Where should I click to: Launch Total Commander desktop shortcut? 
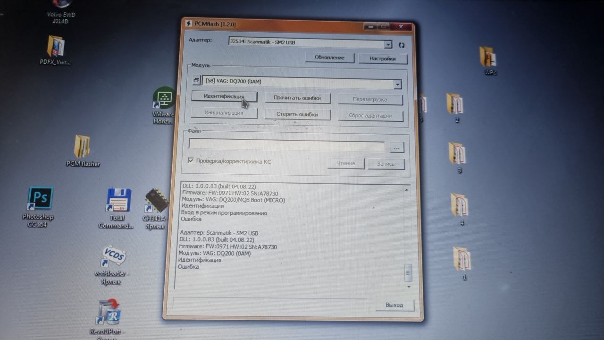pos(117,208)
